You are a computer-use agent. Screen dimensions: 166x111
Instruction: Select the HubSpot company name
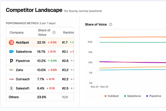[22, 42]
